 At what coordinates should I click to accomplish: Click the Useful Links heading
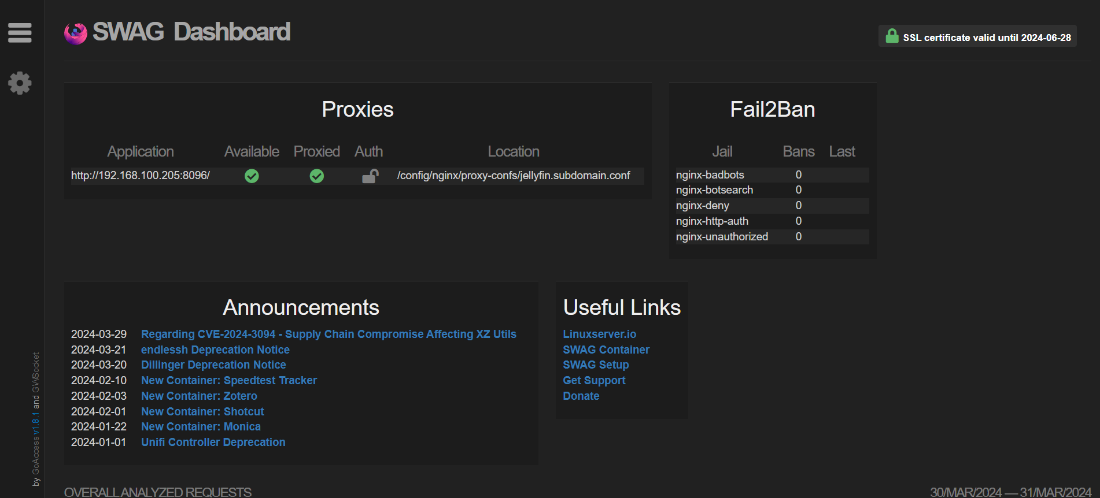pyautogui.click(x=622, y=308)
